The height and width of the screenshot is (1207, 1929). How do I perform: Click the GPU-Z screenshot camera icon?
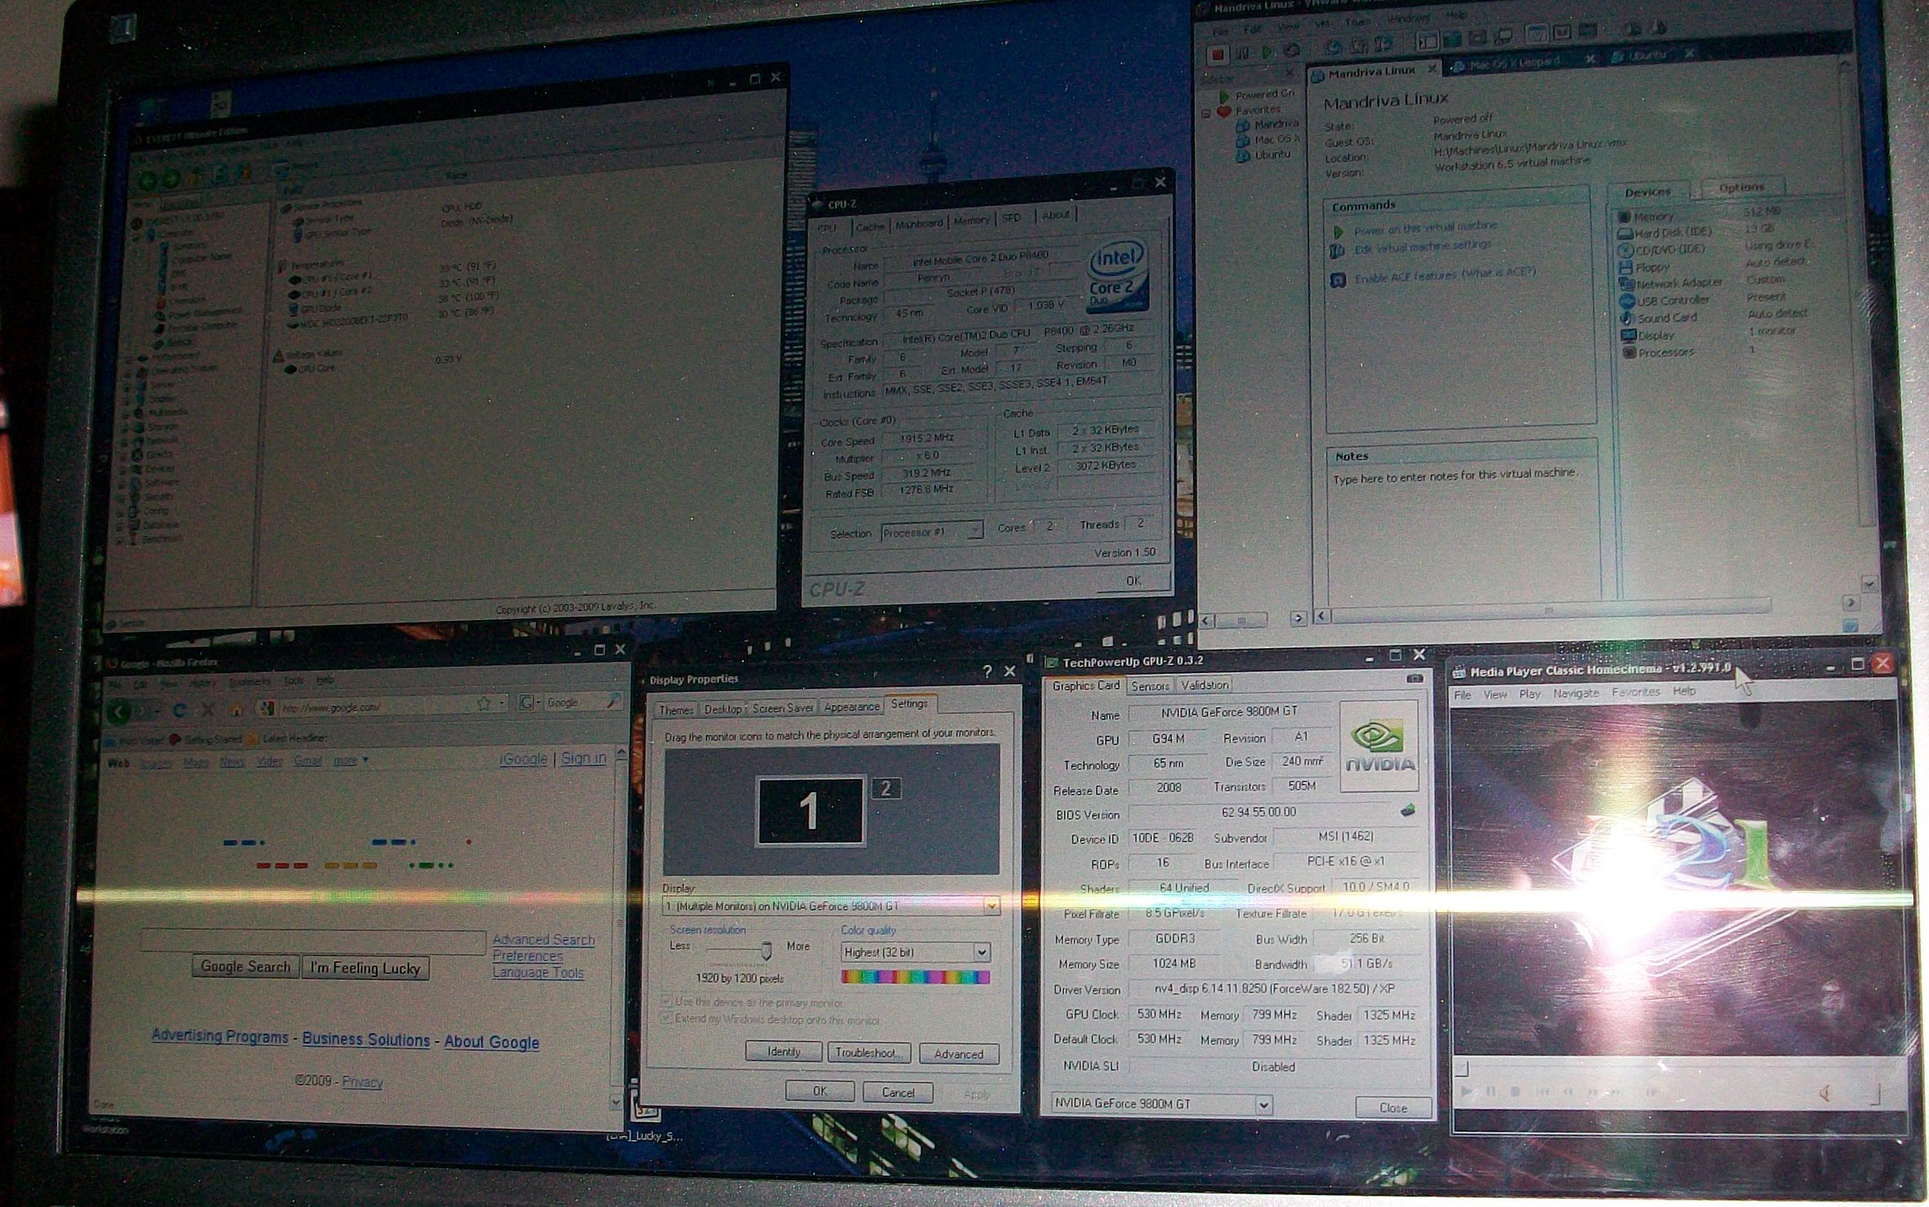tap(1414, 679)
